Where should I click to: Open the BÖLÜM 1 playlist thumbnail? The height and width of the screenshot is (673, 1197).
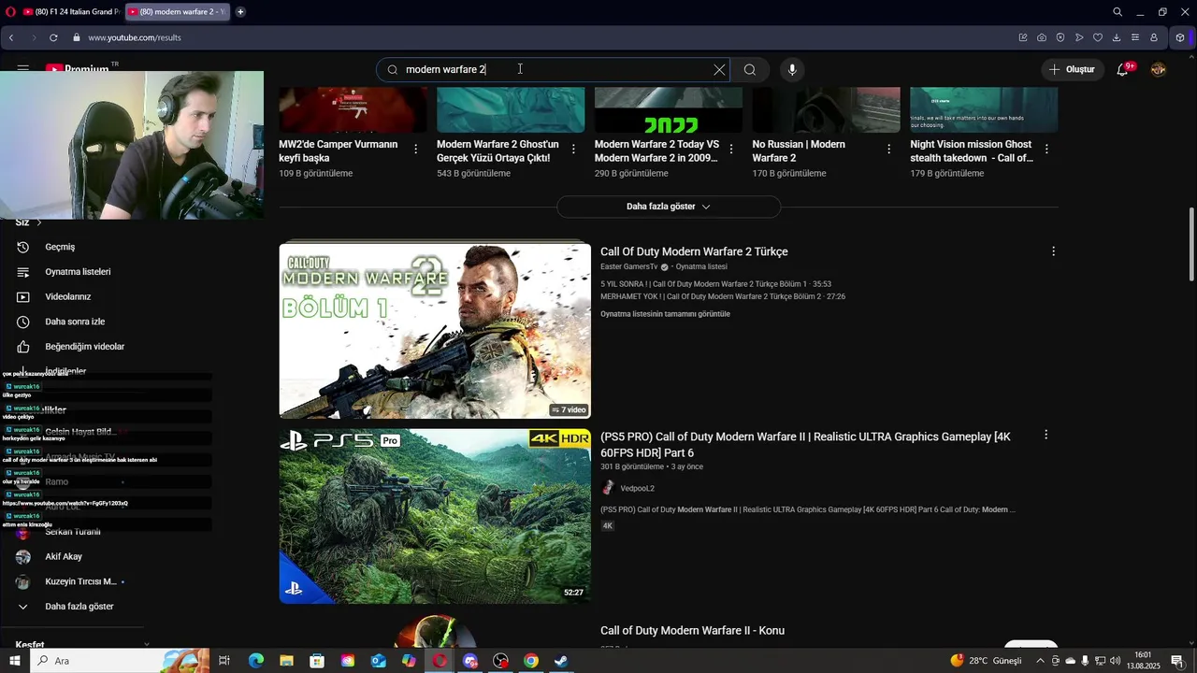[435, 331]
